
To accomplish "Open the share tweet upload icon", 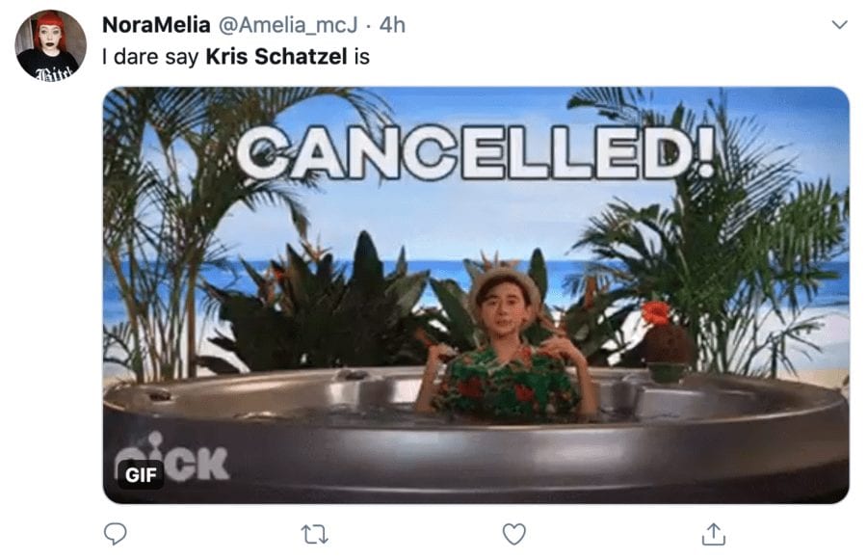I will pos(713,534).
